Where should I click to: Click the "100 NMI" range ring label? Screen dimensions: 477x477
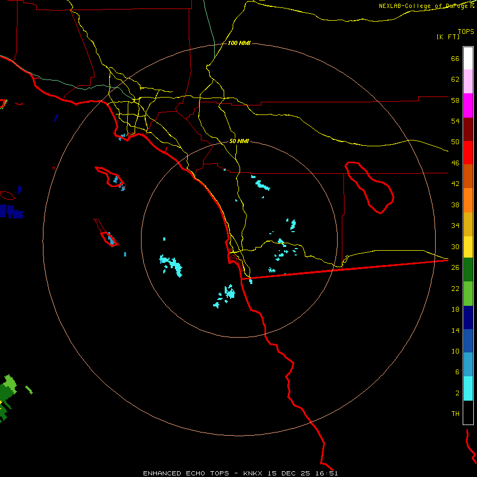coord(239,43)
